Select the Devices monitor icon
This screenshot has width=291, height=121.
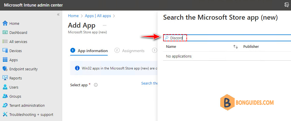click(x=5, y=51)
